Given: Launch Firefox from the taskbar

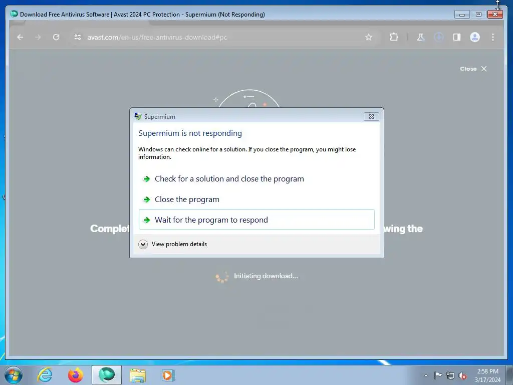Looking at the screenshot, I should (x=75, y=375).
